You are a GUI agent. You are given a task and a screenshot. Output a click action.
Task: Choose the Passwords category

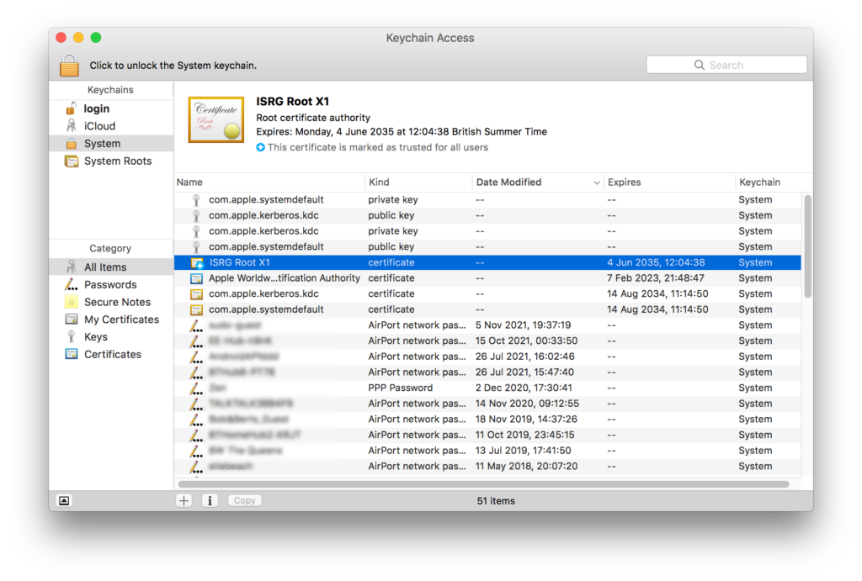(111, 284)
